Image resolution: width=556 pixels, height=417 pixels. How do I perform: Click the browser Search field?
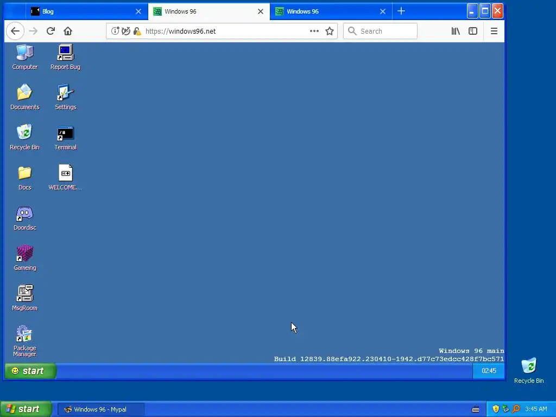click(380, 31)
